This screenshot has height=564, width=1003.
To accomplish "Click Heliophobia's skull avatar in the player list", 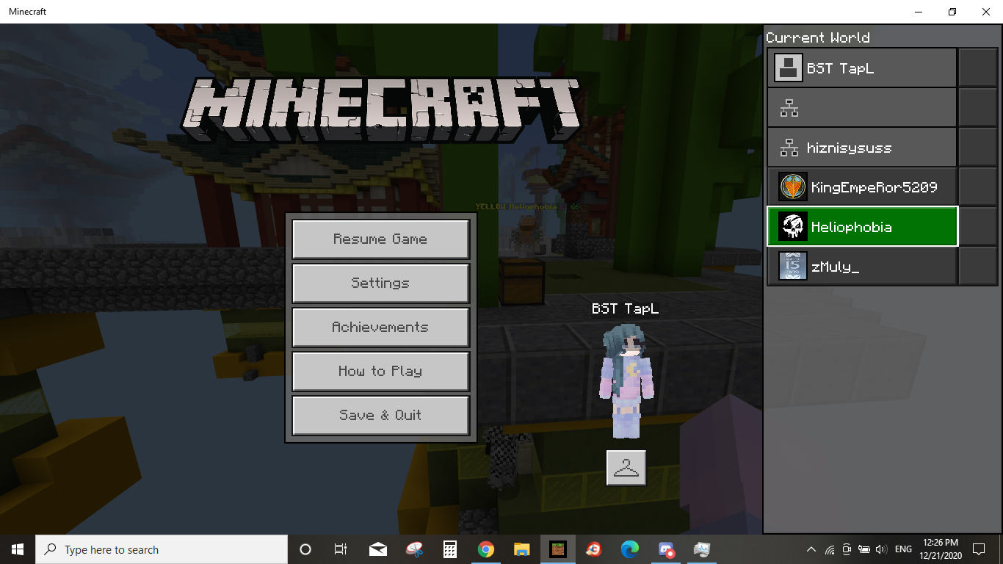I will click(793, 227).
